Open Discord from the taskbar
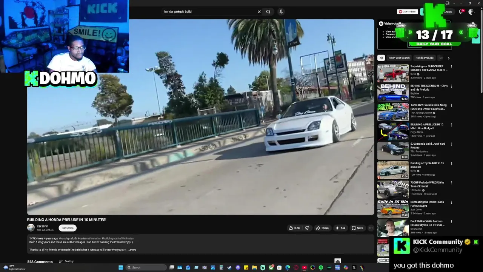The height and width of the screenshot is (272, 483). coord(238,267)
